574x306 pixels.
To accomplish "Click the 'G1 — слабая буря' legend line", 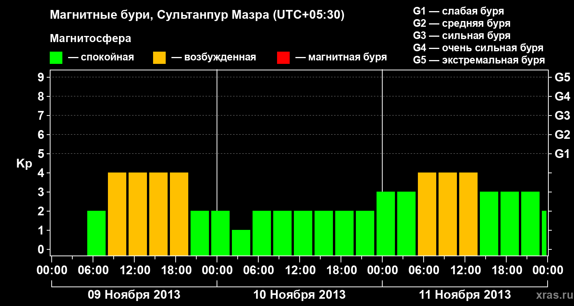I will click(x=458, y=11).
